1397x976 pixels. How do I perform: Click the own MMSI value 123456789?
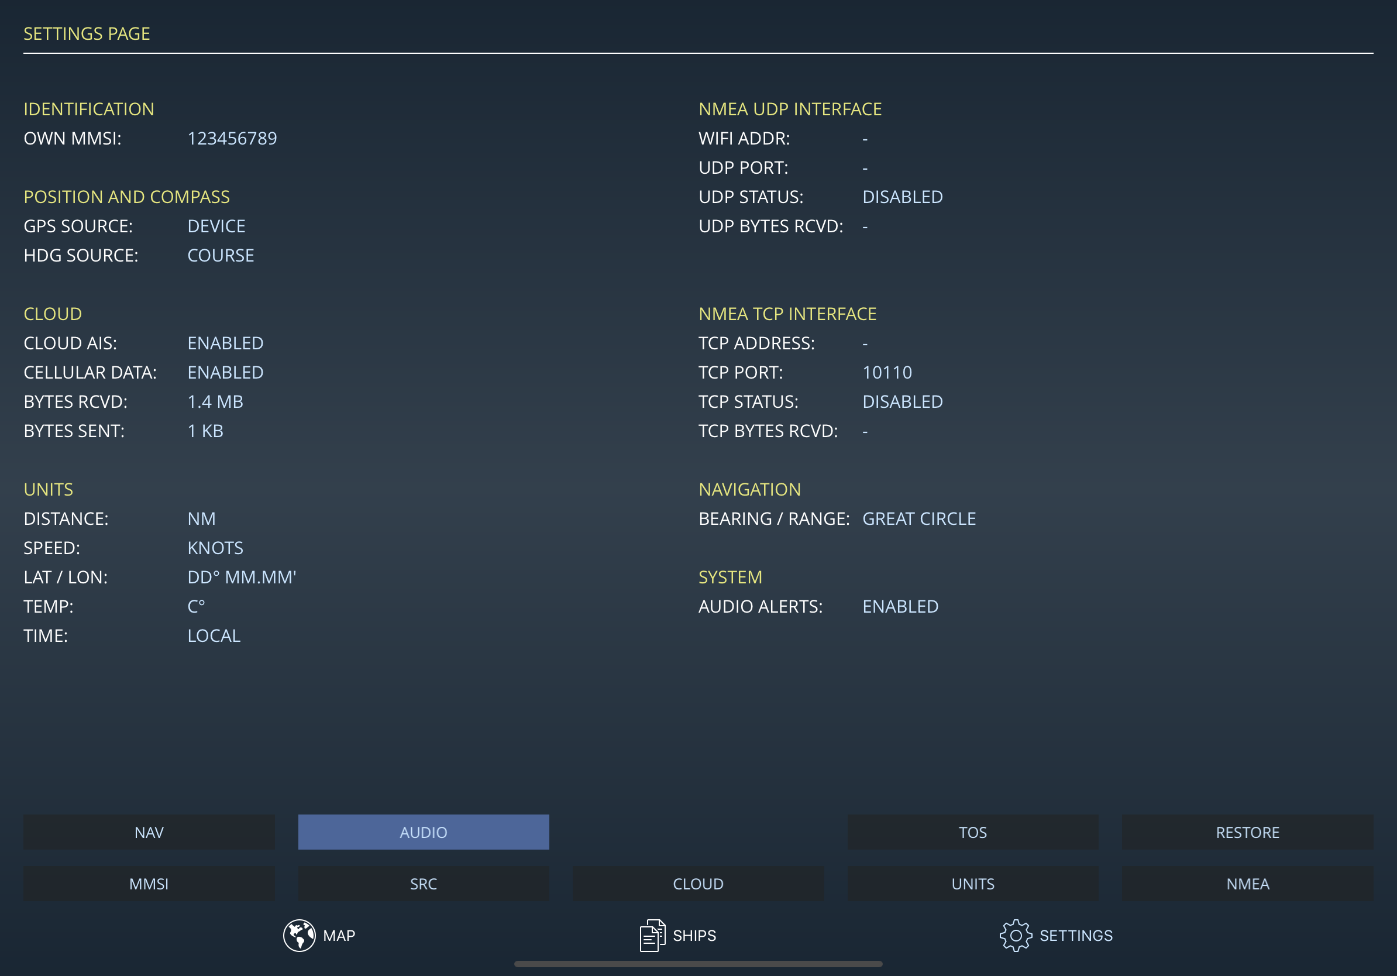[x=232, y=138]
